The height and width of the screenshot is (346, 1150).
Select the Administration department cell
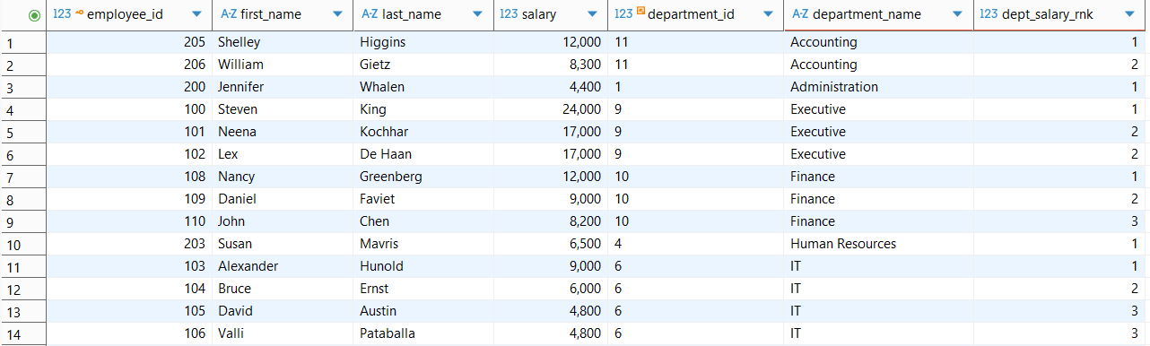[878, 87]
